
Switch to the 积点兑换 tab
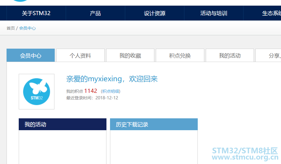(x=180, y=55)
